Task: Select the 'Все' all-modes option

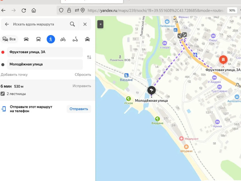Action: (9, 39)
